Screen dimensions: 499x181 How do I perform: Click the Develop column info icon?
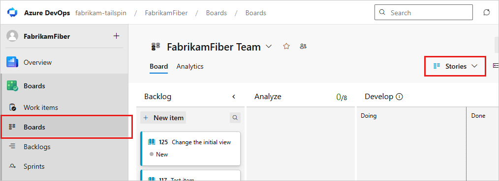(400, 97)
